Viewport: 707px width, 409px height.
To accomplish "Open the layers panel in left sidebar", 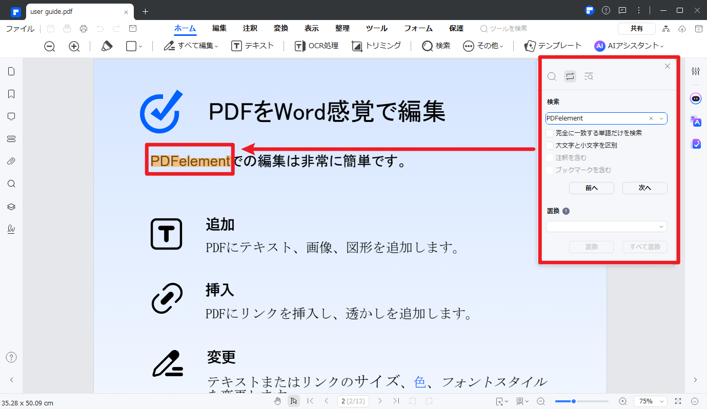I will pos(11,207).
